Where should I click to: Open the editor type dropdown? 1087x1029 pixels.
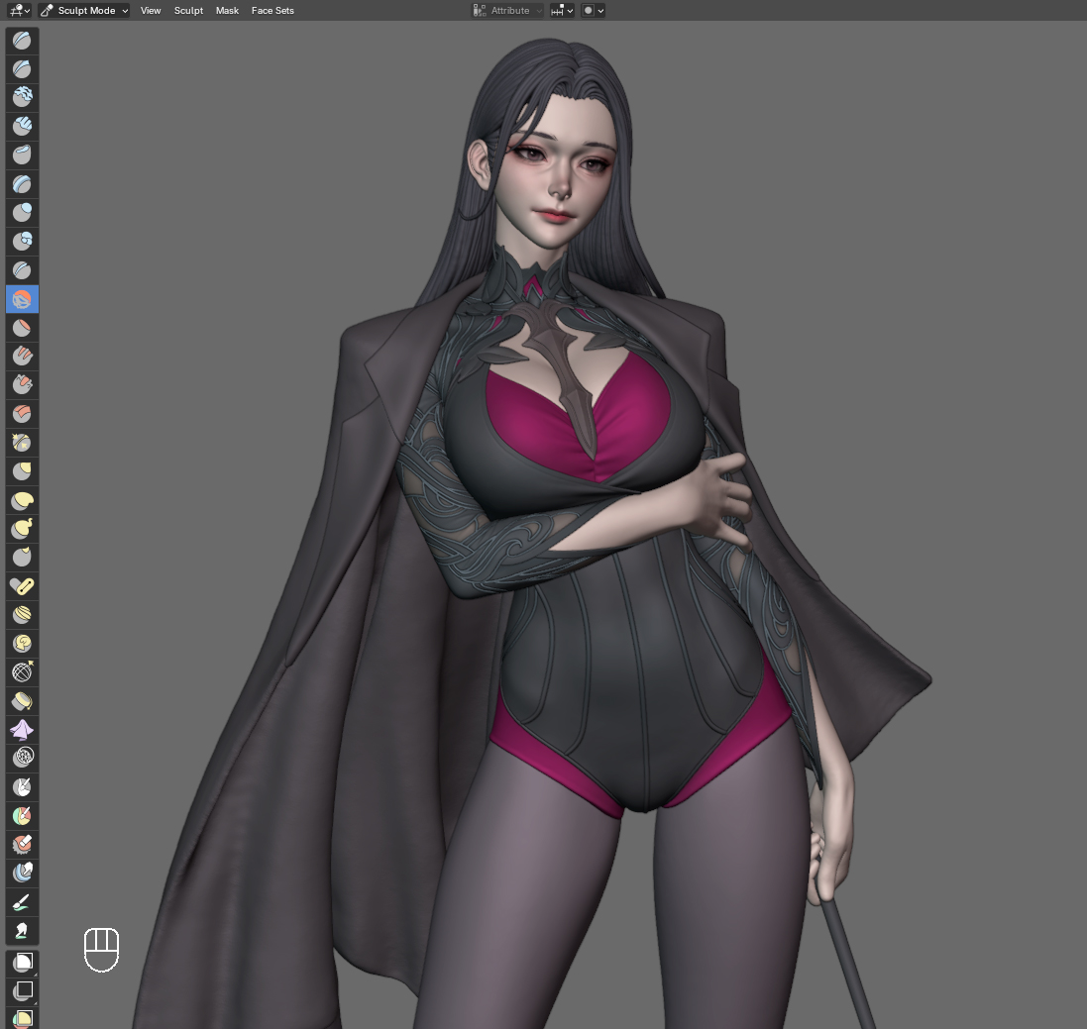coord(20,10)
